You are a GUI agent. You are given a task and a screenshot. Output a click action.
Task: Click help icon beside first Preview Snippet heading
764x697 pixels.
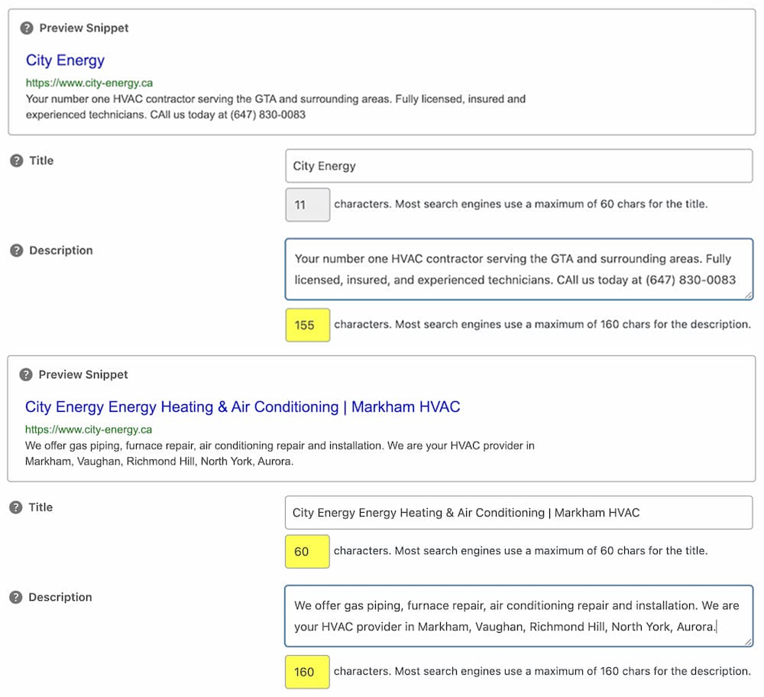click(x=27, y=28)
